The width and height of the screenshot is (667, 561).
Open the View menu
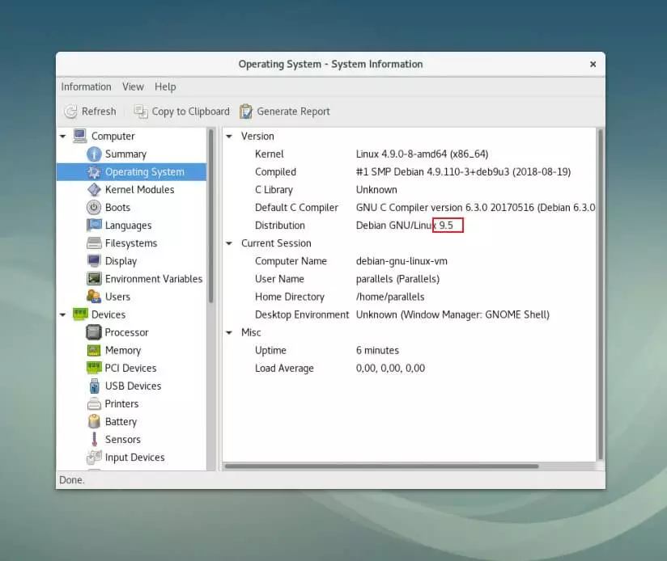point(133,86)
